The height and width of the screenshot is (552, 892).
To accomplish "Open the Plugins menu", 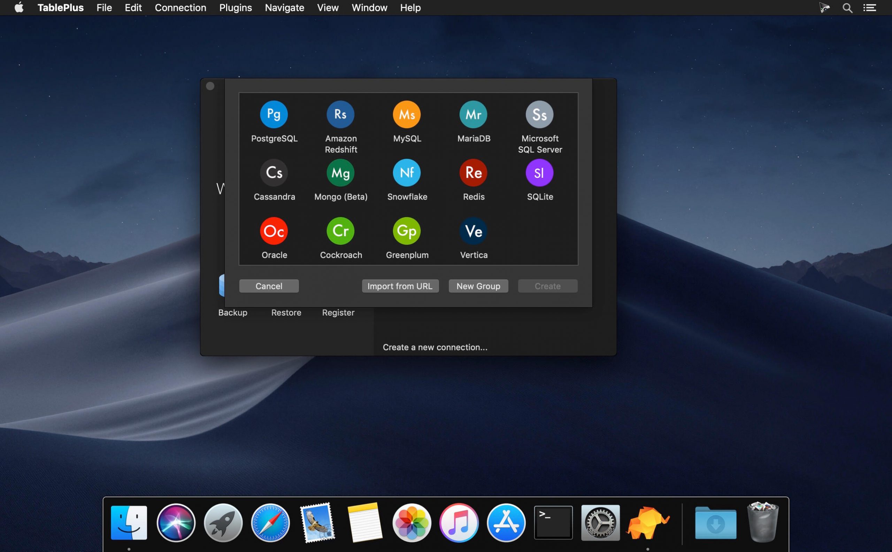I will point(235,8).
